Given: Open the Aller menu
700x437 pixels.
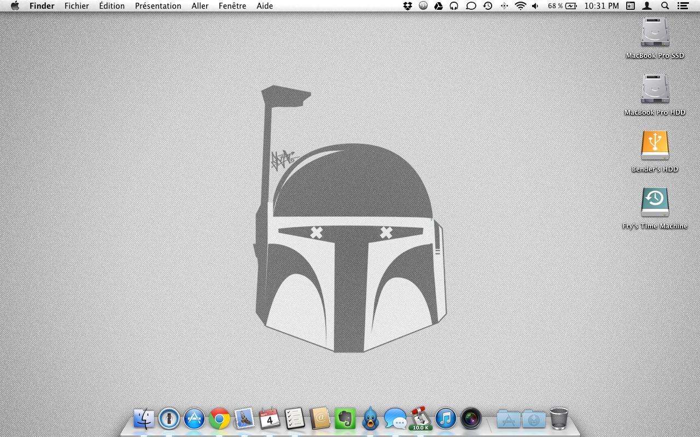Looking at the screenshot, I should coord(200,6).
